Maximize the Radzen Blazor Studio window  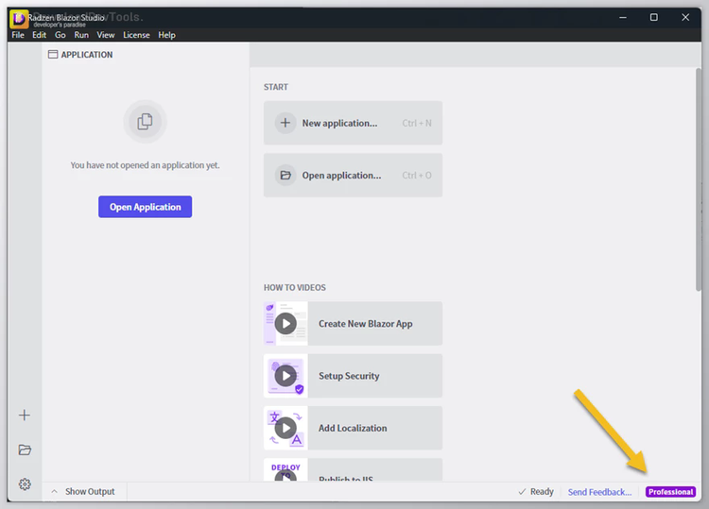coord(654,17)
